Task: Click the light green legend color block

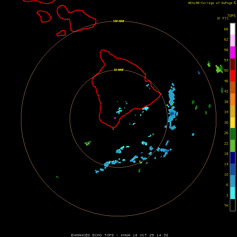Action: click(233, 146)
